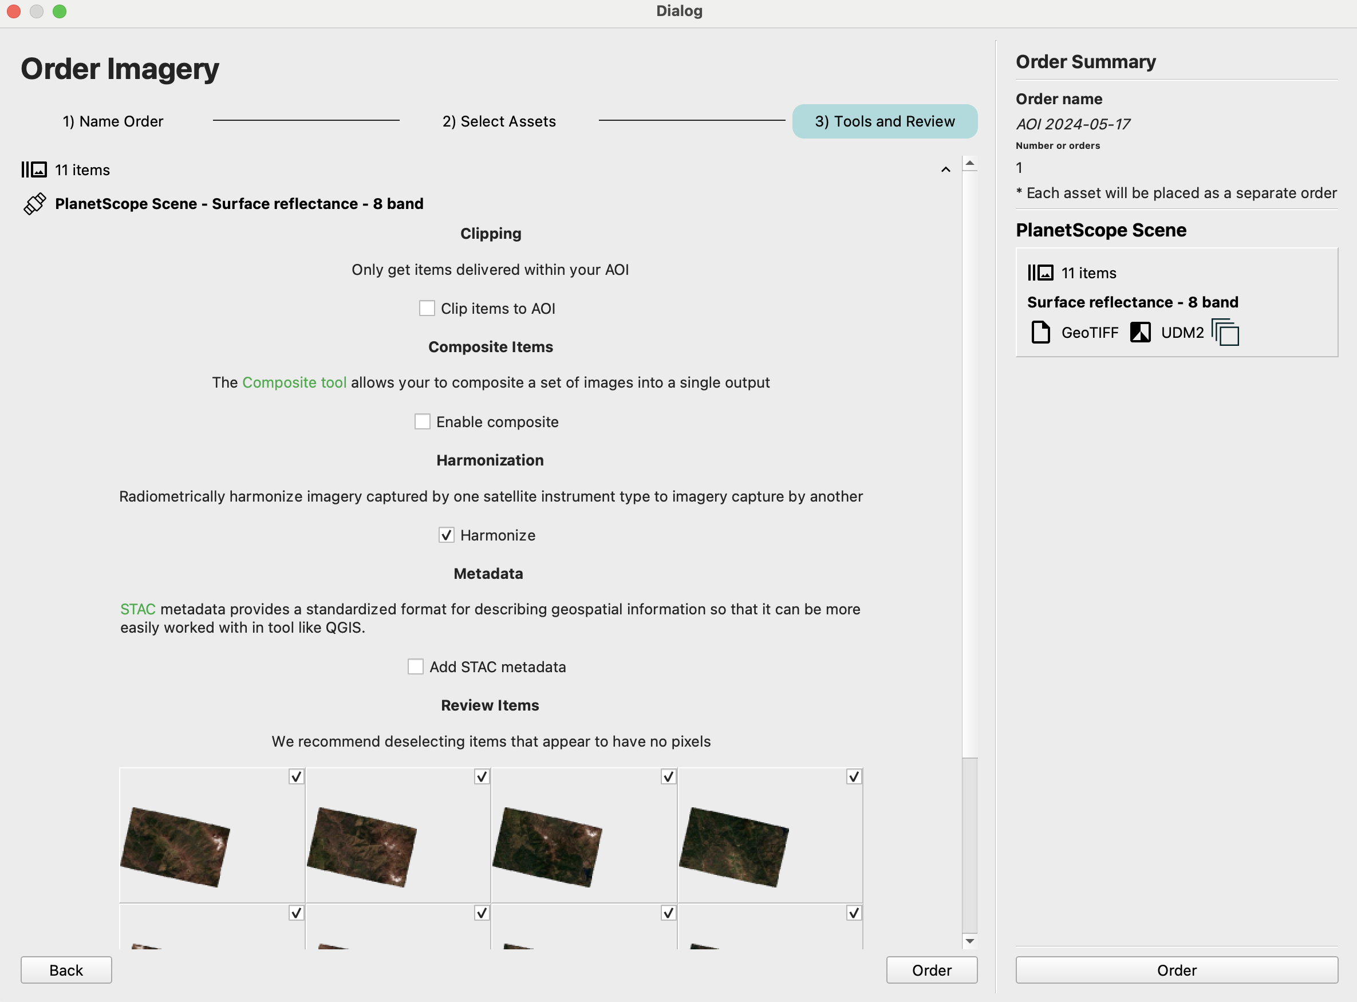Click the GeoTIFF file icon
Image resolution: width=1357 pixels, height=1002 pixels.
pyautogui.click(x=1040, y=332)
